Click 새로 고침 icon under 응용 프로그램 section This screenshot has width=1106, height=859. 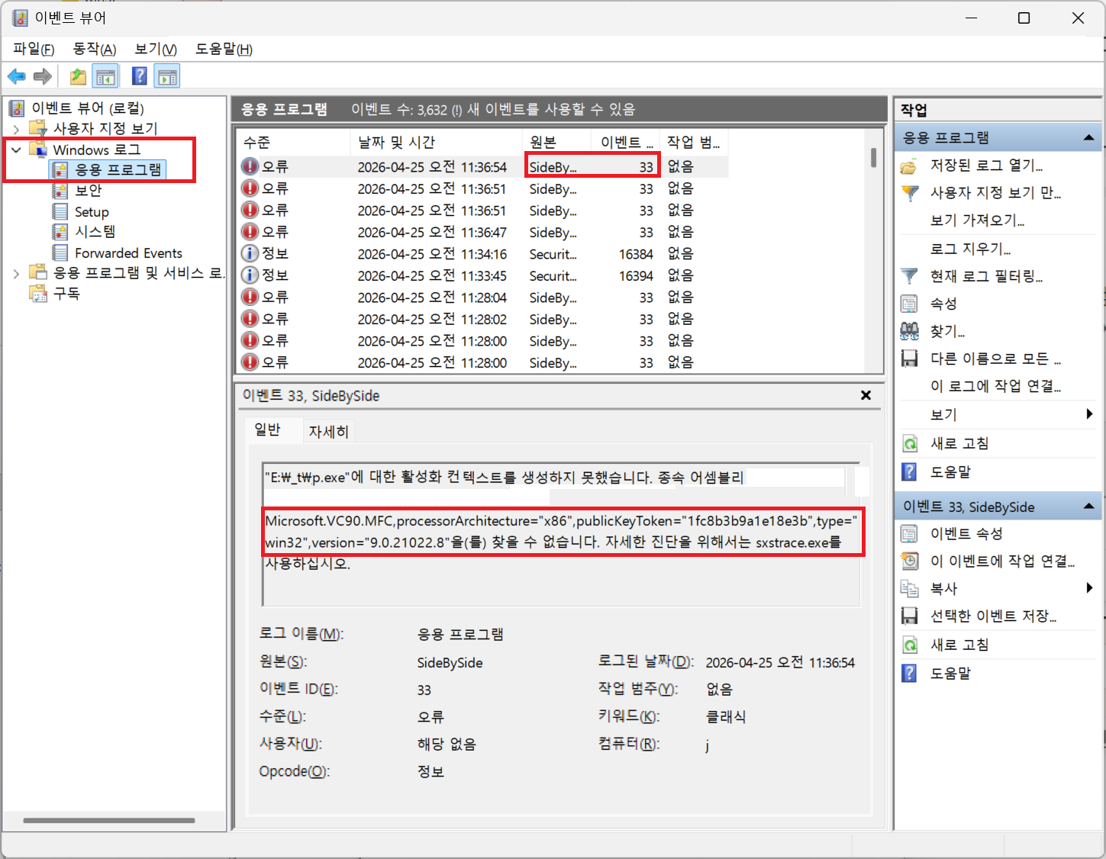(x=909, y=443)
